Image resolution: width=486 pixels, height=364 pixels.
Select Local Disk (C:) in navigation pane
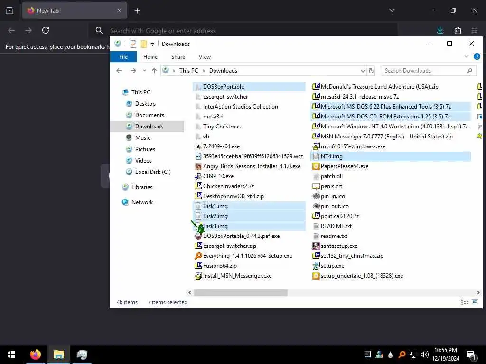pyautogui.click(x=153, y=172)
